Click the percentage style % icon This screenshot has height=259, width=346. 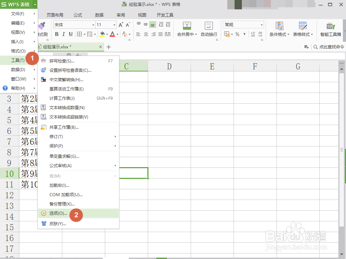point(237,33)
